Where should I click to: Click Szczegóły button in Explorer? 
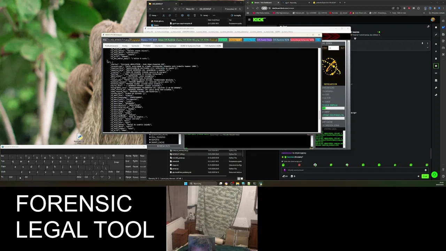click(x=236, y=15)
